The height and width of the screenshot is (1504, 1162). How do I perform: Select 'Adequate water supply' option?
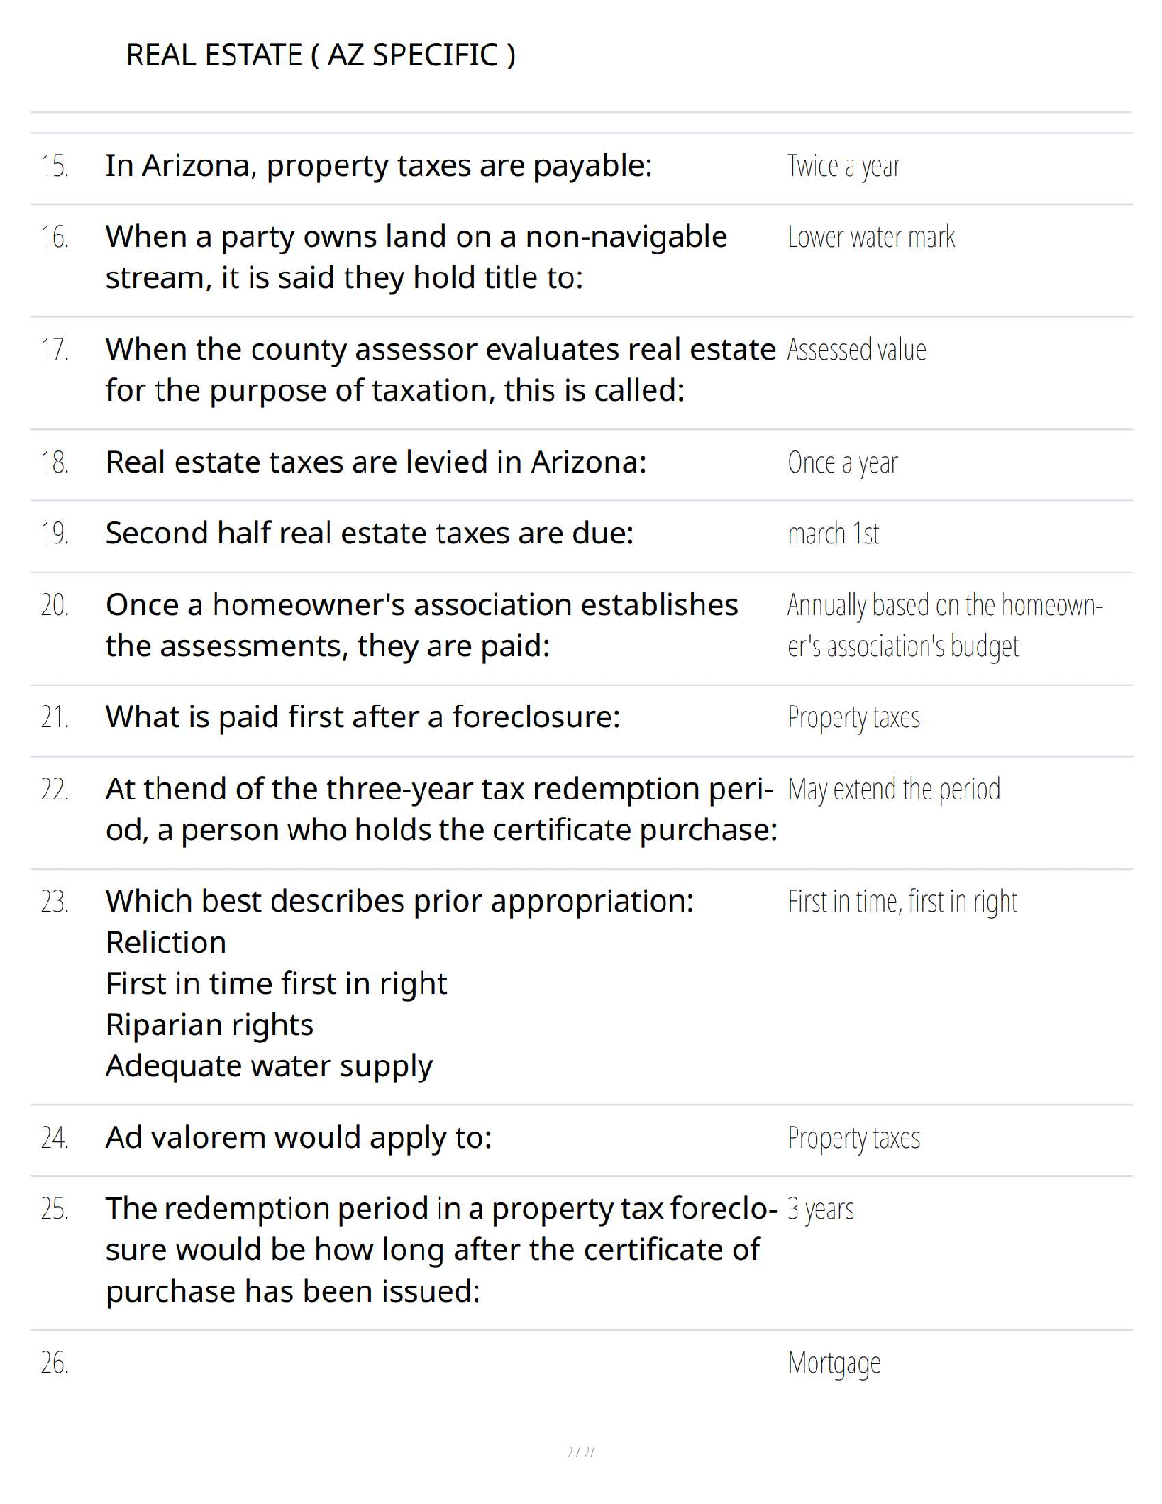click(269, 1066)
